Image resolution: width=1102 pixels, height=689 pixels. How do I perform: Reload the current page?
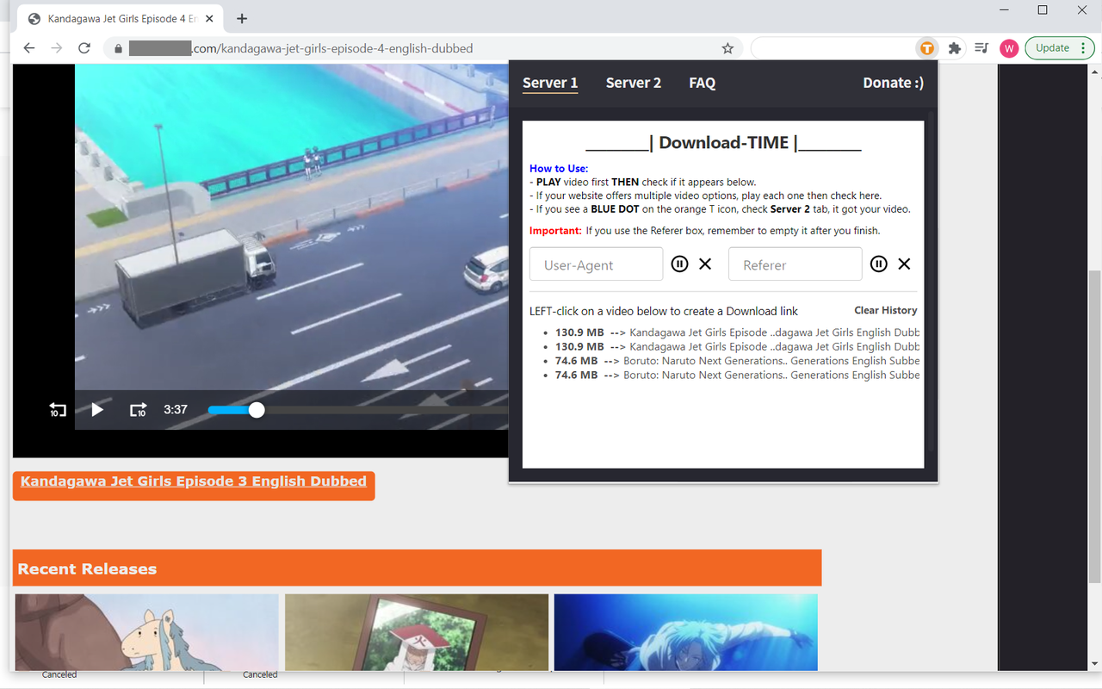pyautogui.click(x=84, y=48)
